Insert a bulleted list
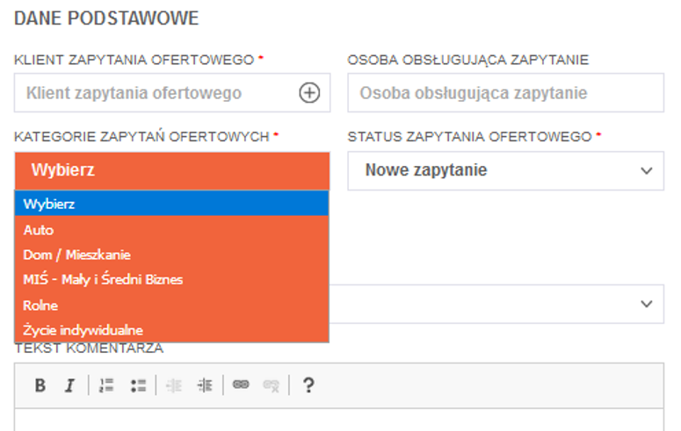Screen dimensions: 681x431 [137, 385]
